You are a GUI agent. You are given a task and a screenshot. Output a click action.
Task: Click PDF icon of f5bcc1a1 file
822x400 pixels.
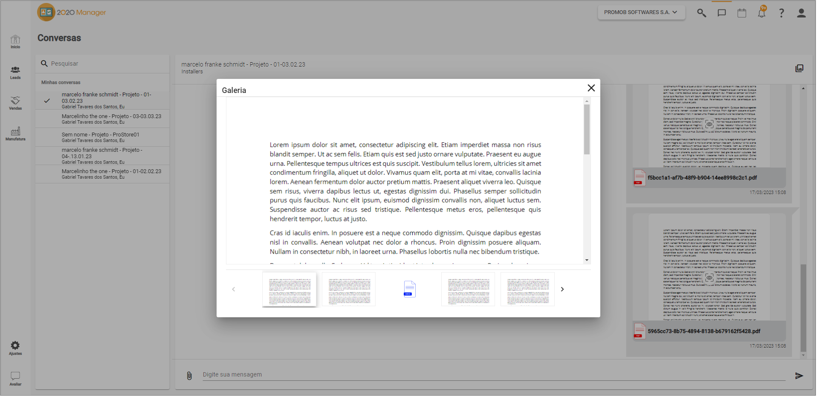pyautogui.click(x=640, y=178)
